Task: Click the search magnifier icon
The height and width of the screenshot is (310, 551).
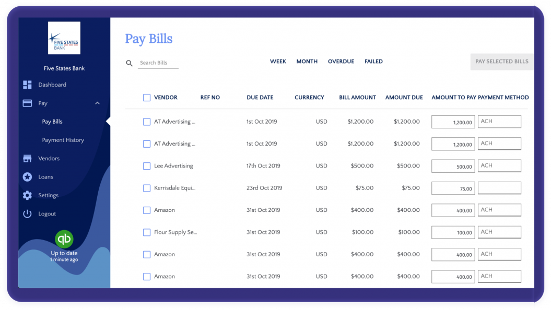Action: point(130,63)
